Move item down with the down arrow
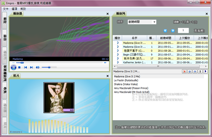The image size is (212, 137). (x=195, y=72)
